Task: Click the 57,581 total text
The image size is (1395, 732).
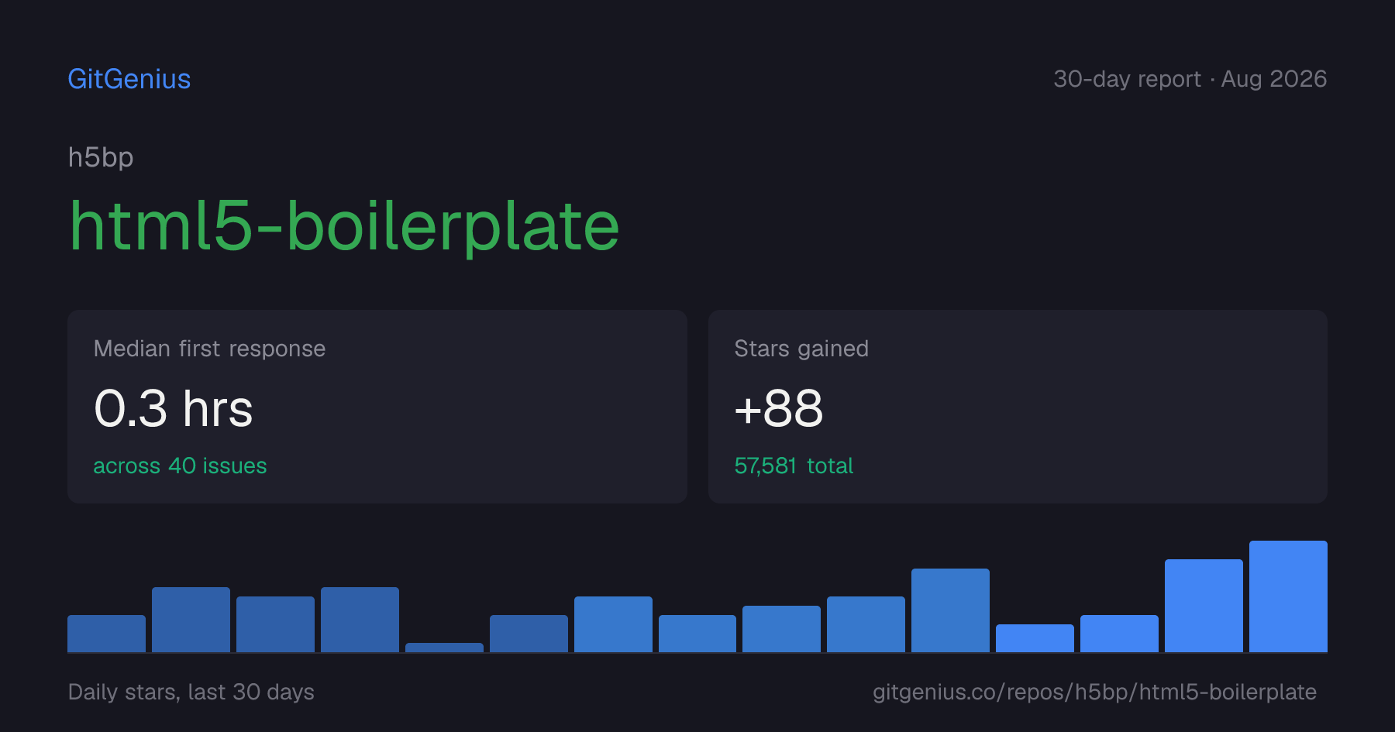Action: tap(794, 466)
